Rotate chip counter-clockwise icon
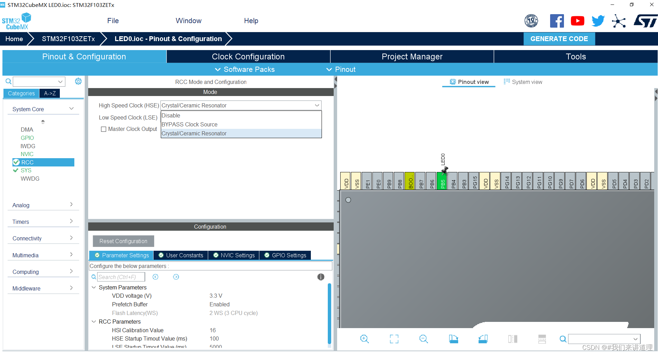 pyautogui.click(x=483, y=339)
